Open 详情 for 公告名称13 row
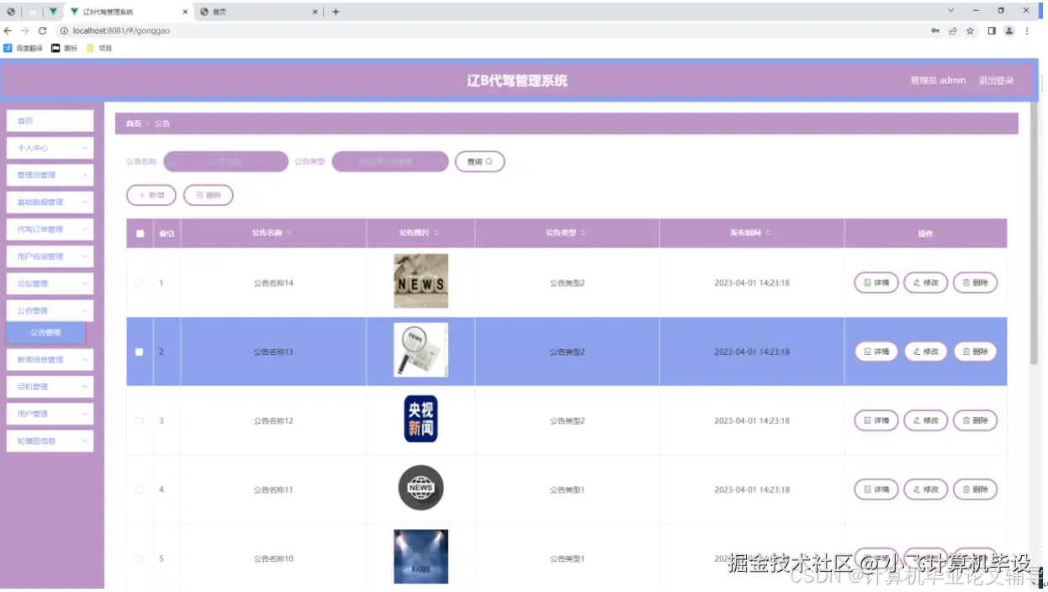 pos(876,351)
